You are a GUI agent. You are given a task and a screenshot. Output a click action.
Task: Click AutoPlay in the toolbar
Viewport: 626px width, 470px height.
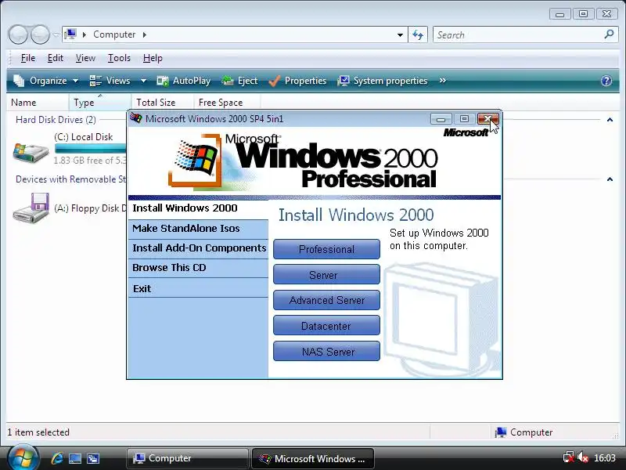(184, 81)
